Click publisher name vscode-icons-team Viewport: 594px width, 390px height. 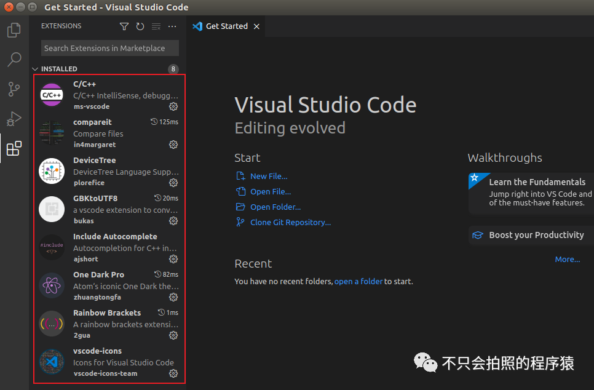tap(105, 373)
